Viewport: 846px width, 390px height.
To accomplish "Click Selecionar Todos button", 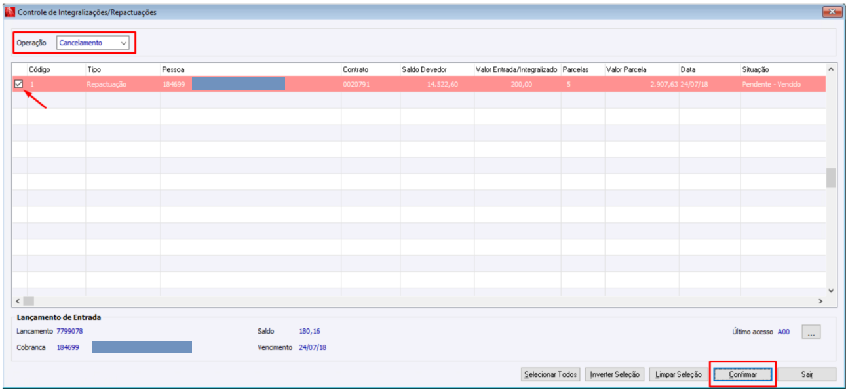I will point(550,374).
